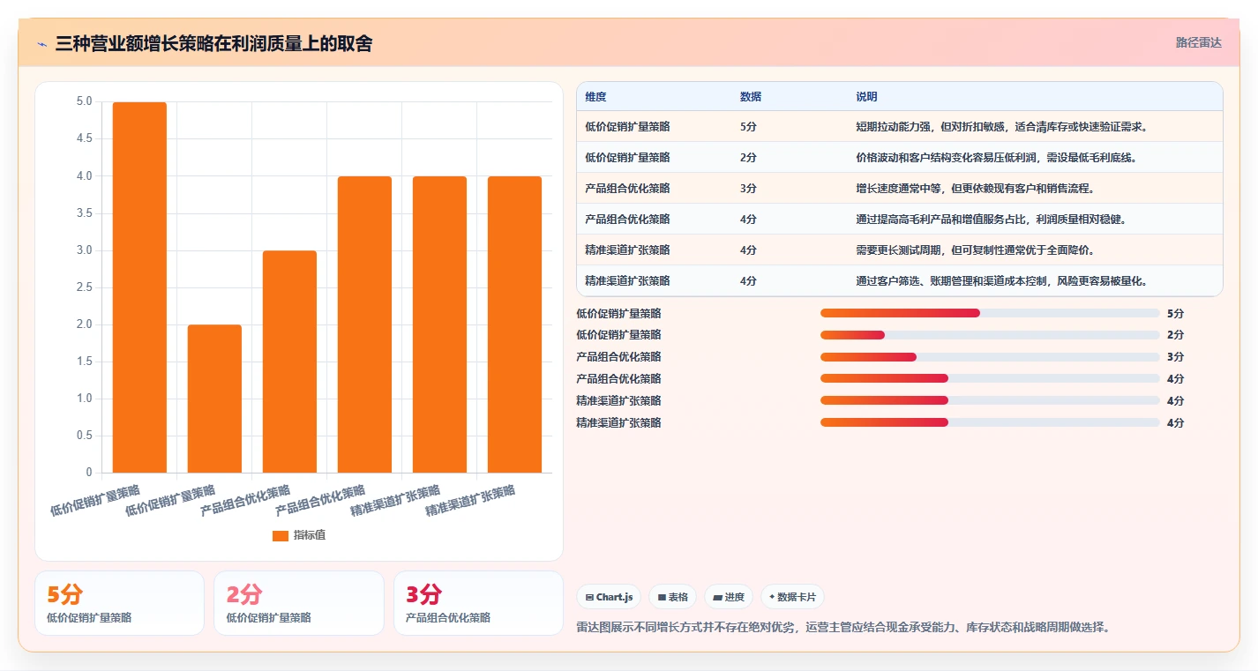Select the table row about 适合清库存或快速验证需求
The image size is (1258, 671).
point(900,127)
